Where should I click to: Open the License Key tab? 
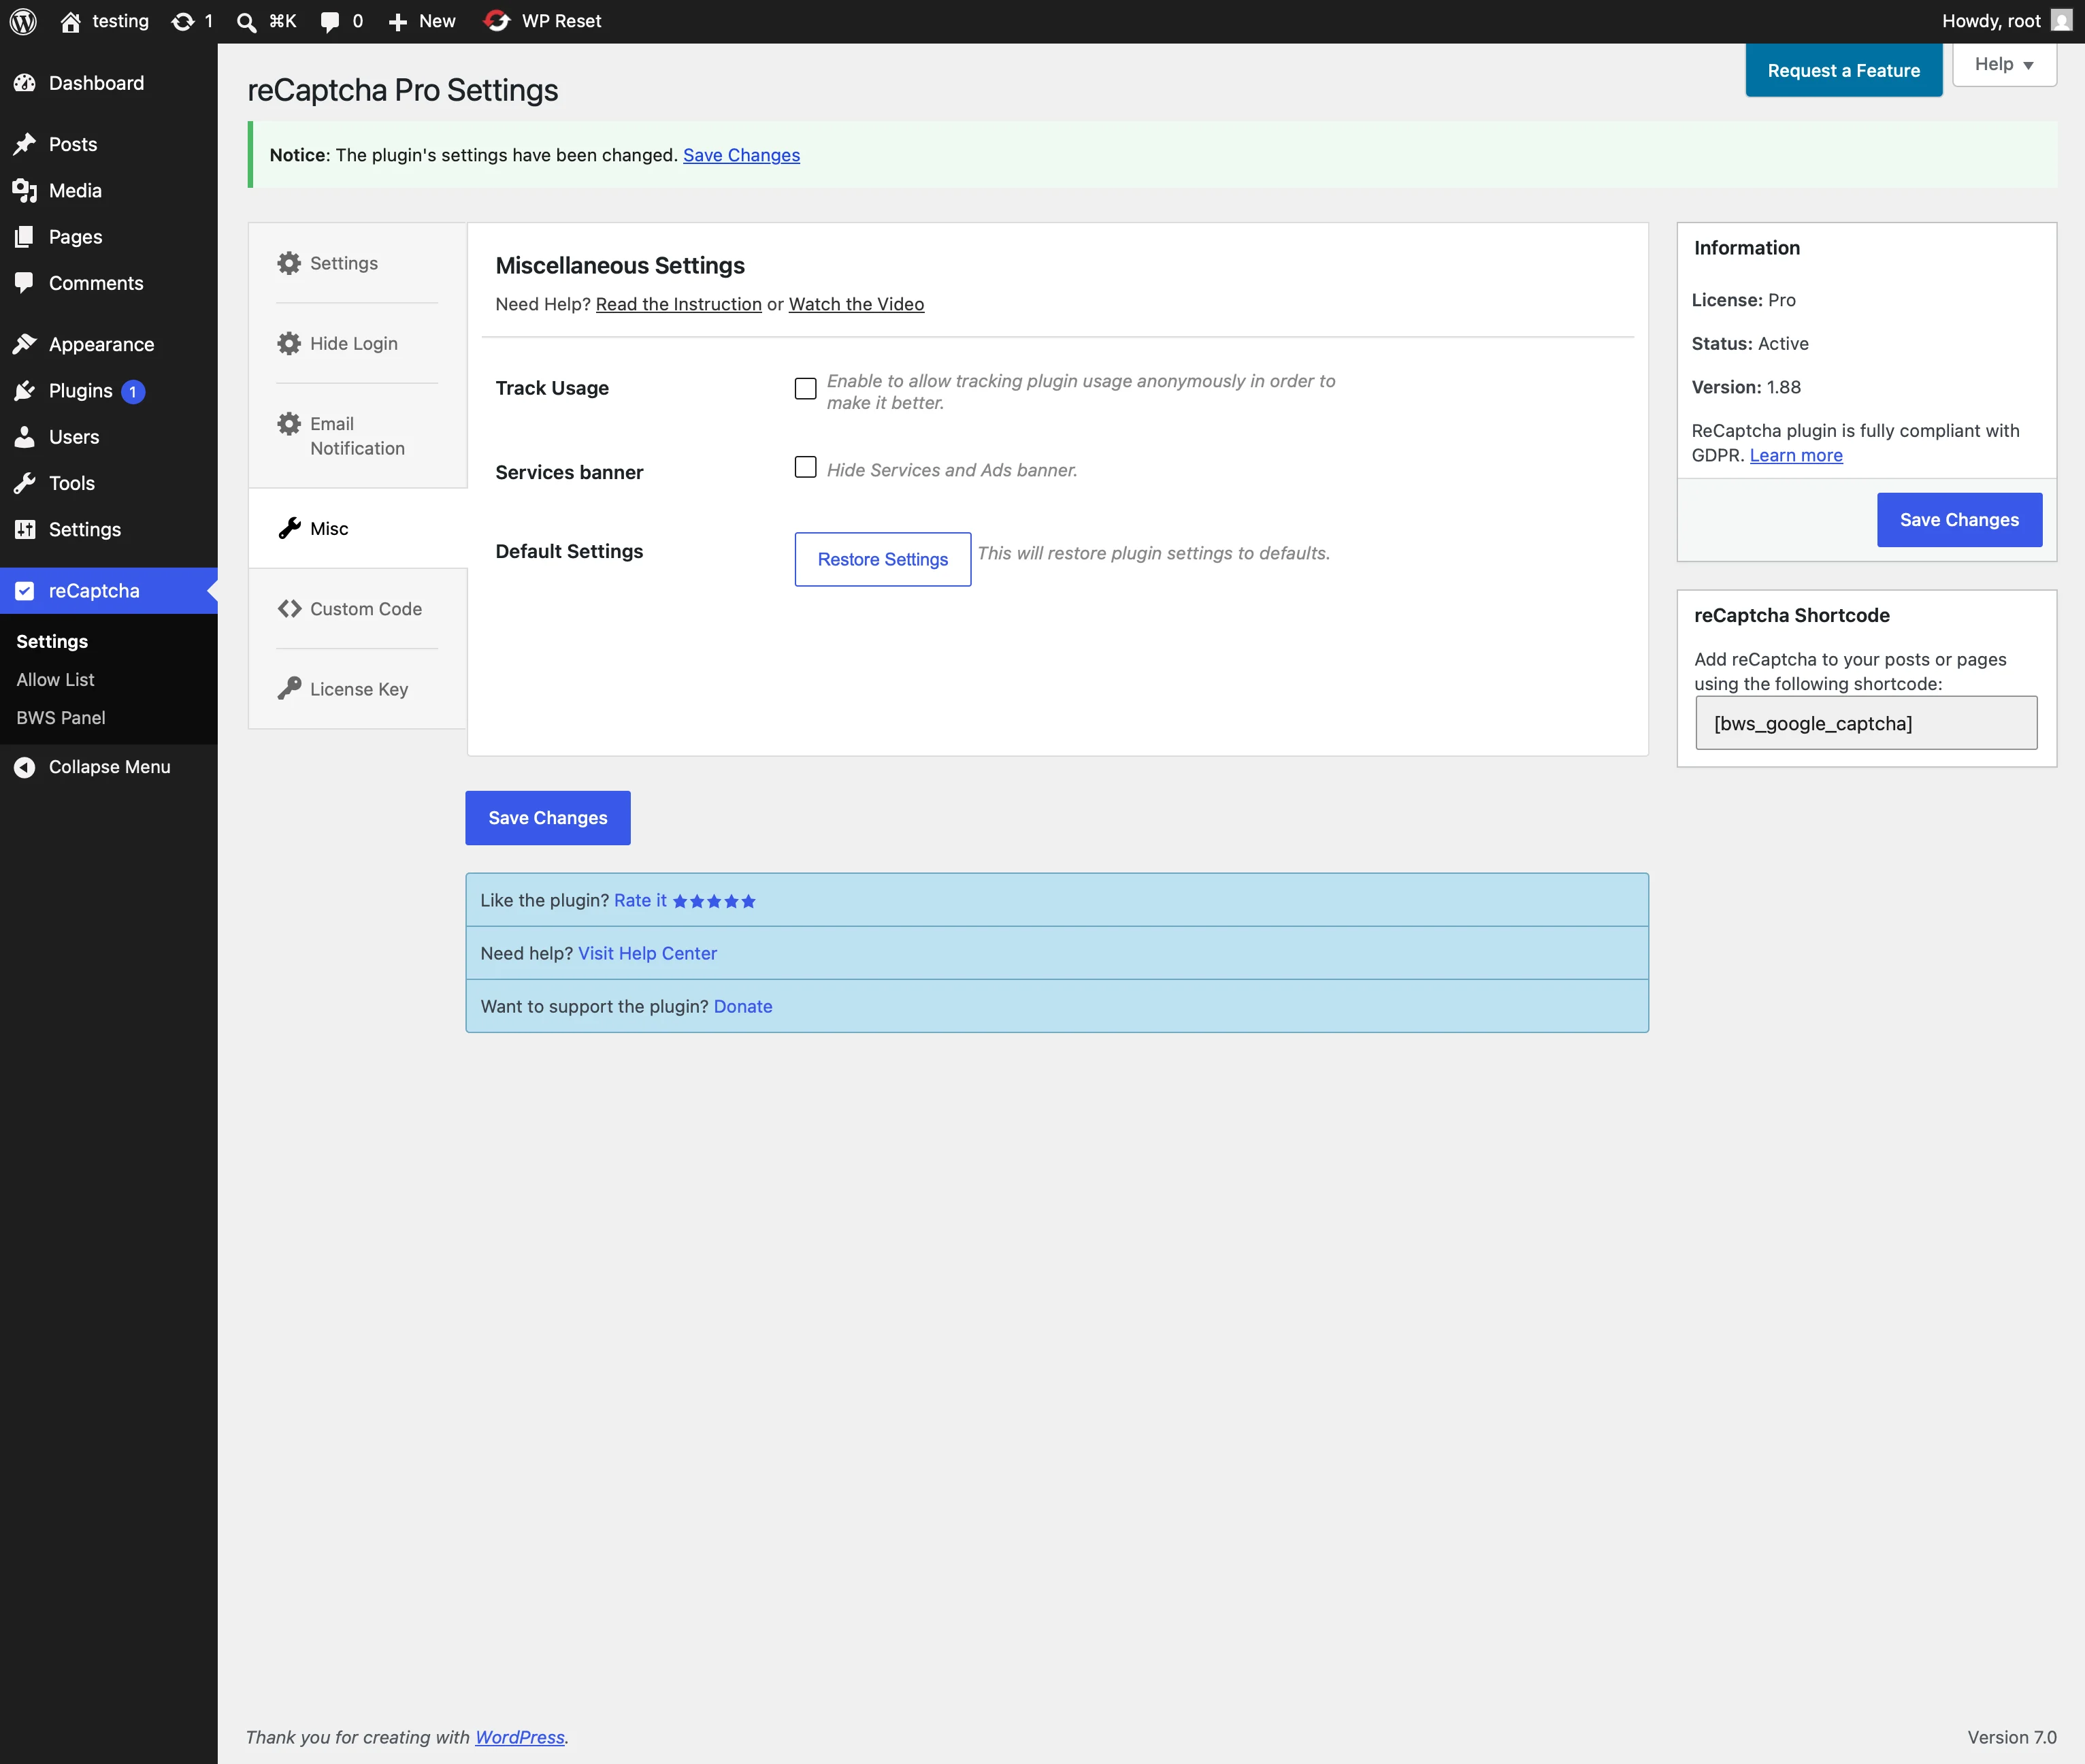[357, 689]
